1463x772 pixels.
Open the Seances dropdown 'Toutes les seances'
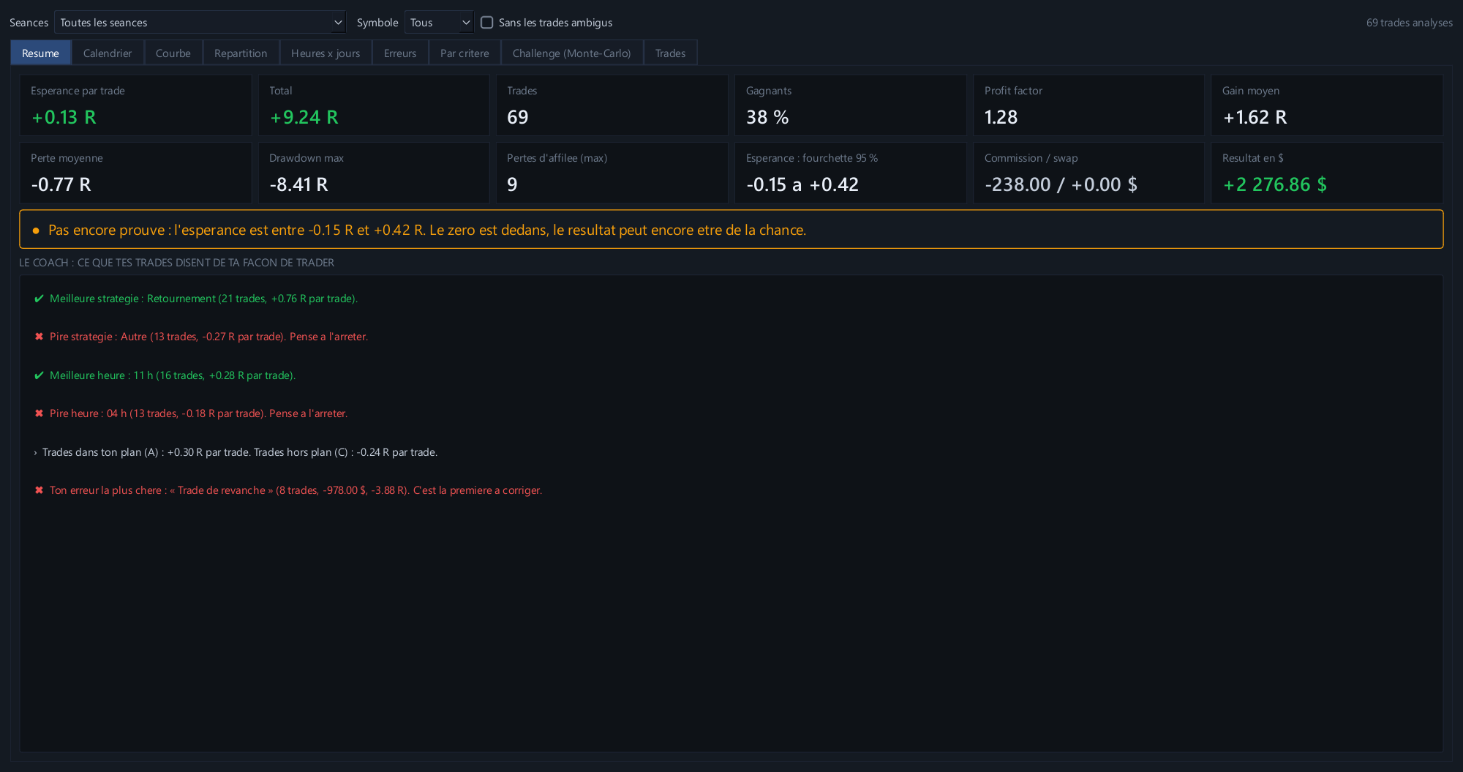[200, 23]
